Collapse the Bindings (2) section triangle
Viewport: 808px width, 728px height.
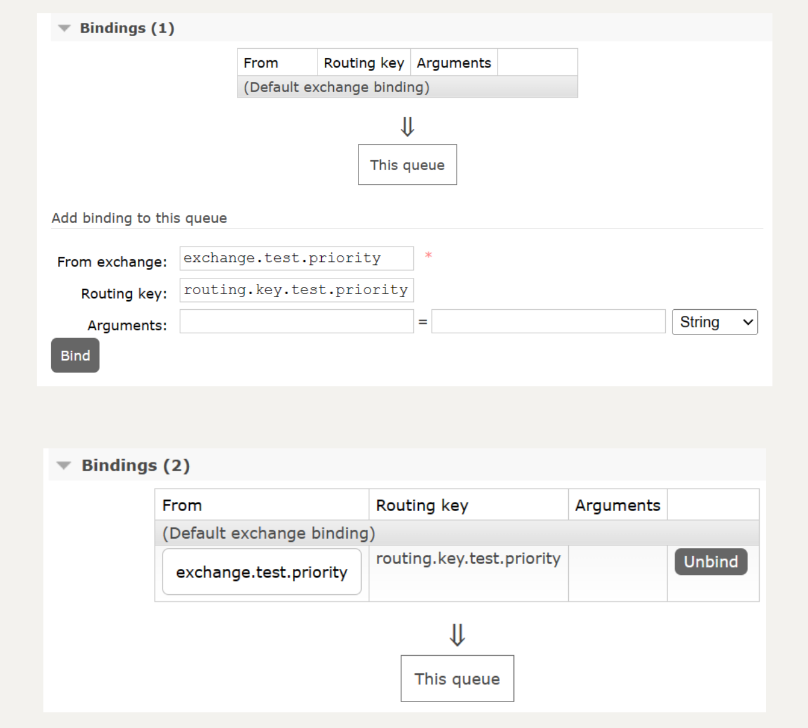[x=64, y=465]
